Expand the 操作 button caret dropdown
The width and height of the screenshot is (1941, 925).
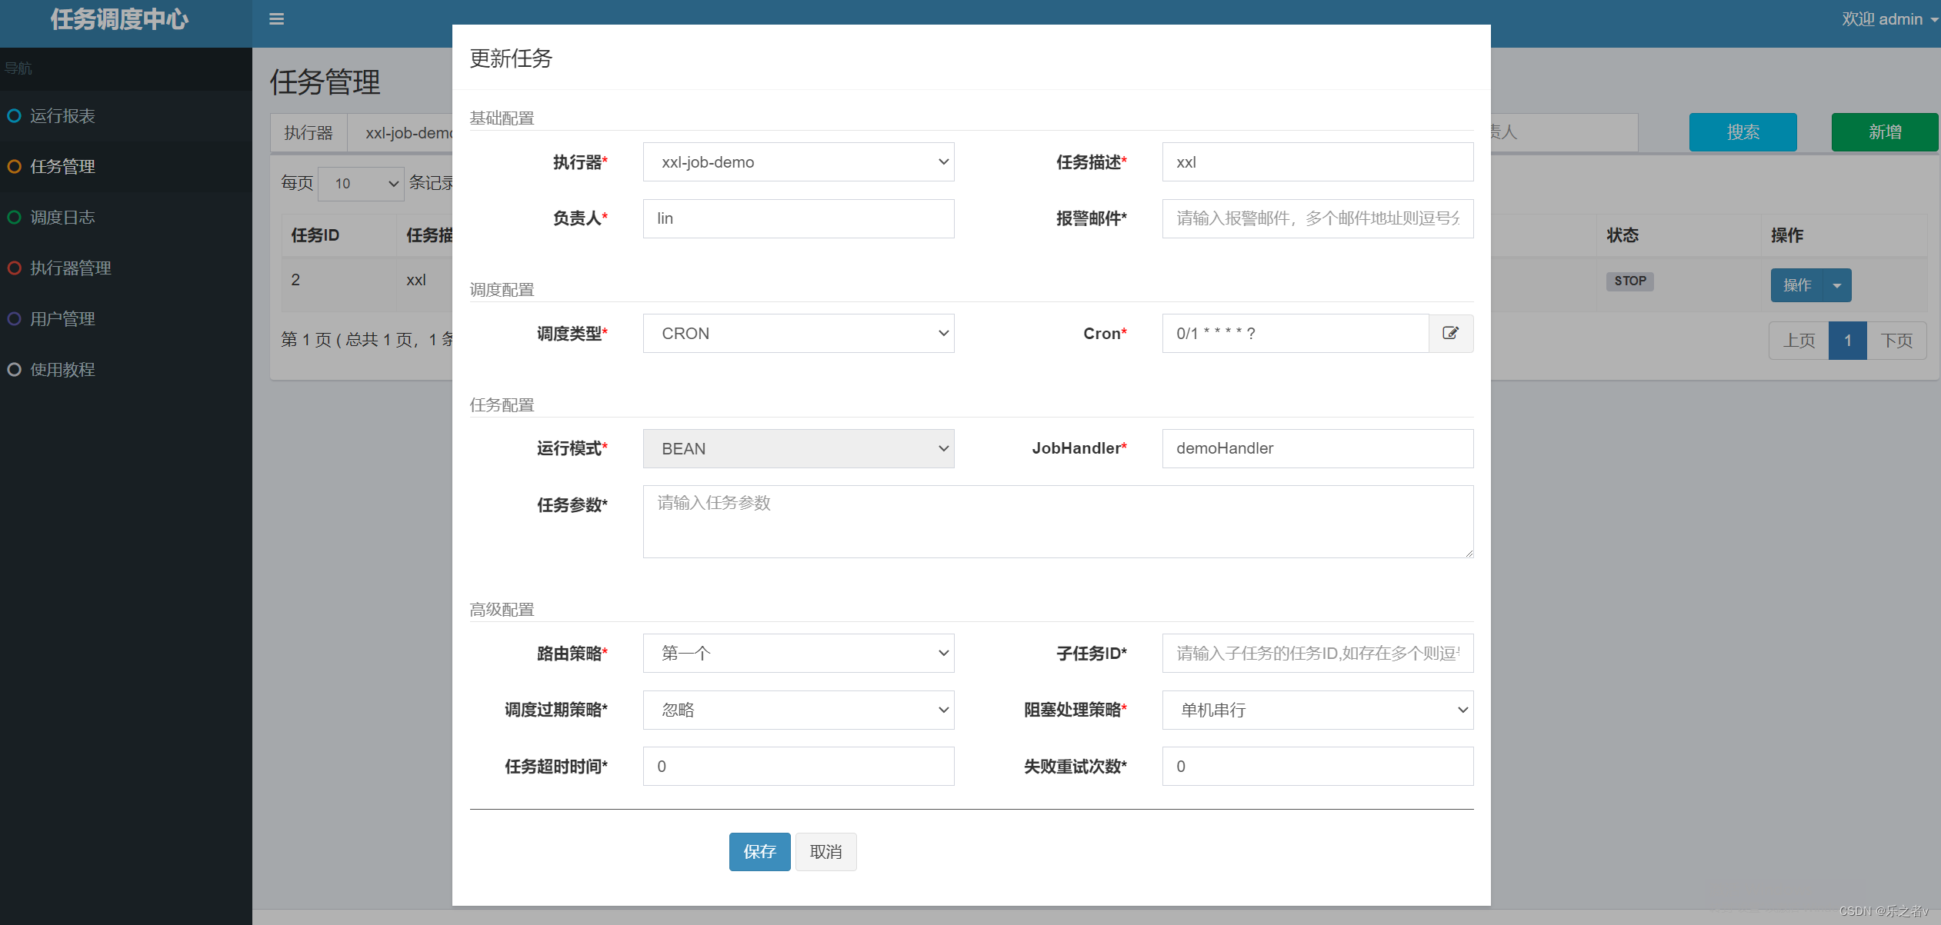[1837, 285]
